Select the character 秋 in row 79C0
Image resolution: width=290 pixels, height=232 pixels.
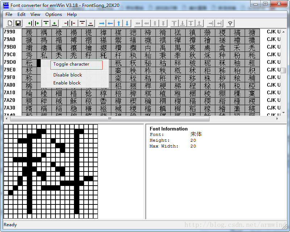[x=192, y=55]
